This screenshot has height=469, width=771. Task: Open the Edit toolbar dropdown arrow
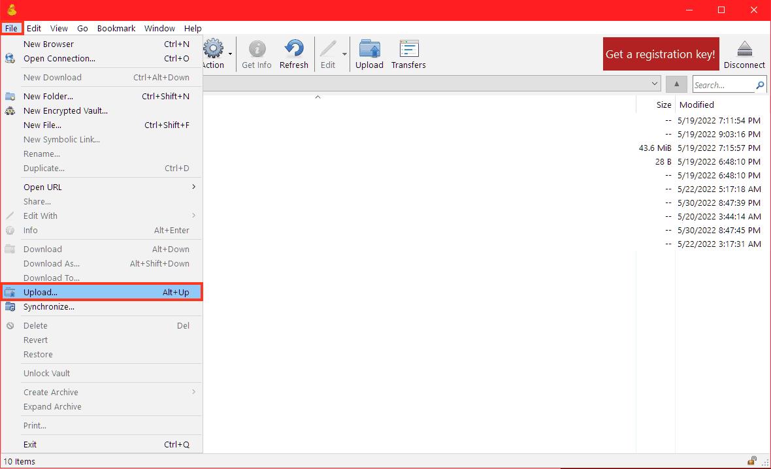[344, 54]
